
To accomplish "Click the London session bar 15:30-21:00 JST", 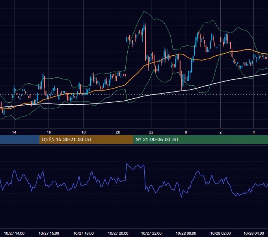I will pyautogui.click(x=86, y=139).
